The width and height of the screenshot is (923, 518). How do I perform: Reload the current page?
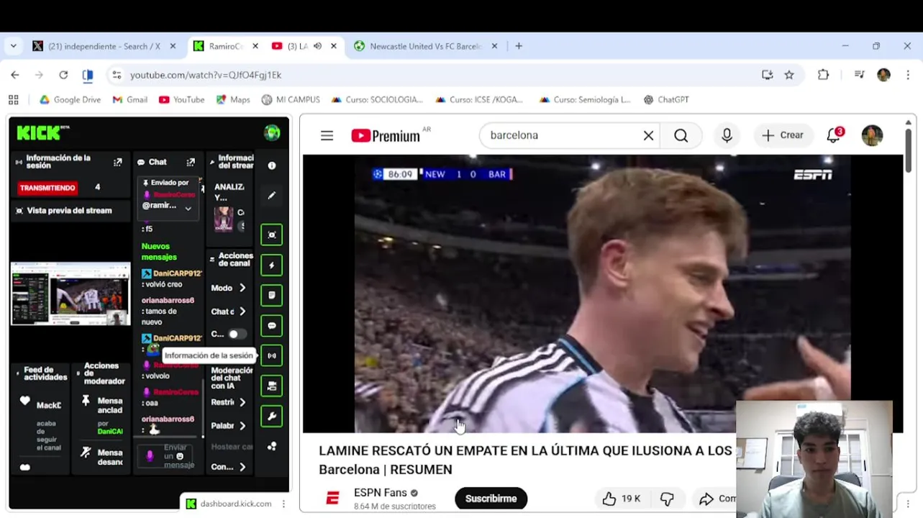coord(63,75)
